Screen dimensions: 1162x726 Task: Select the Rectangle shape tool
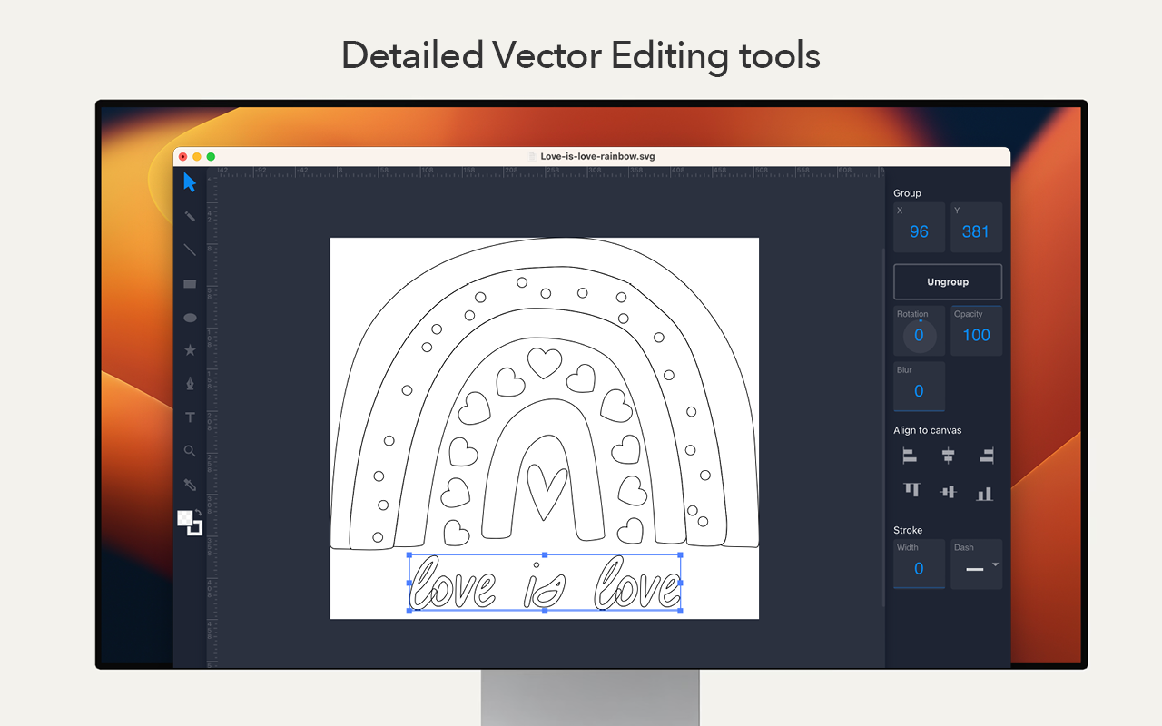[190, 284]
